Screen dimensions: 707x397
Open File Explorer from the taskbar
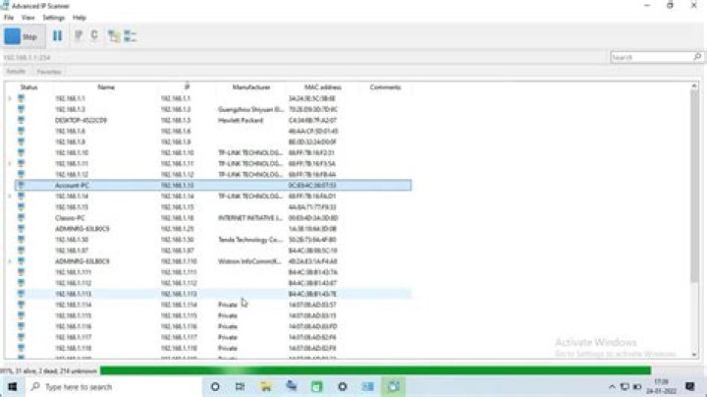tap(266, 386)
